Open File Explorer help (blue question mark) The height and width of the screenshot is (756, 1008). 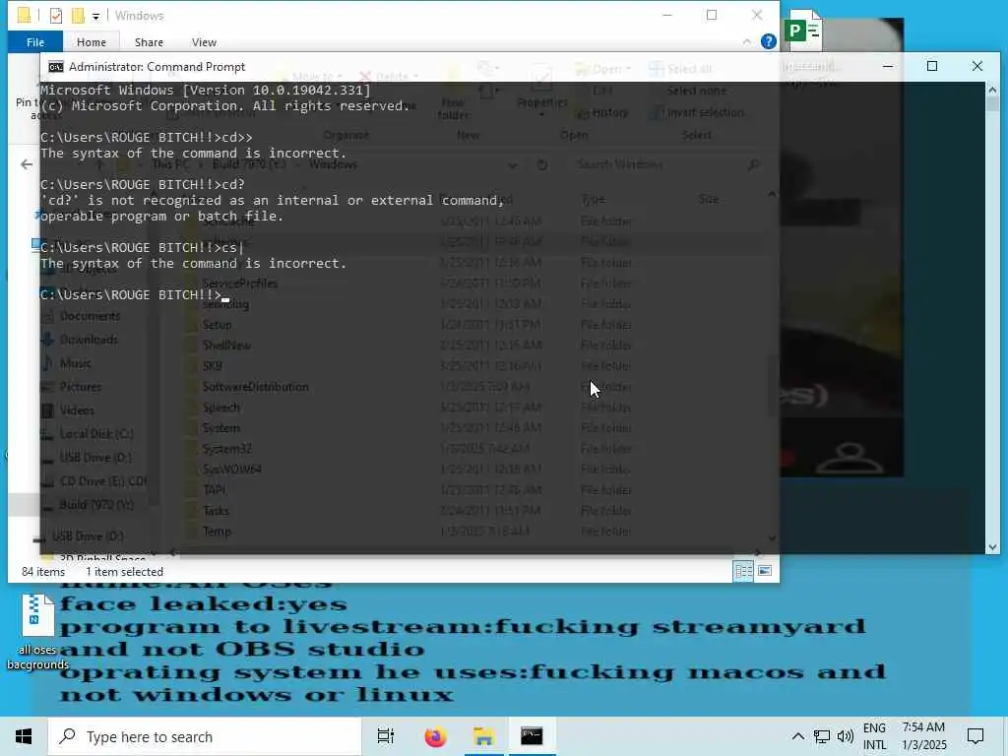768,41
